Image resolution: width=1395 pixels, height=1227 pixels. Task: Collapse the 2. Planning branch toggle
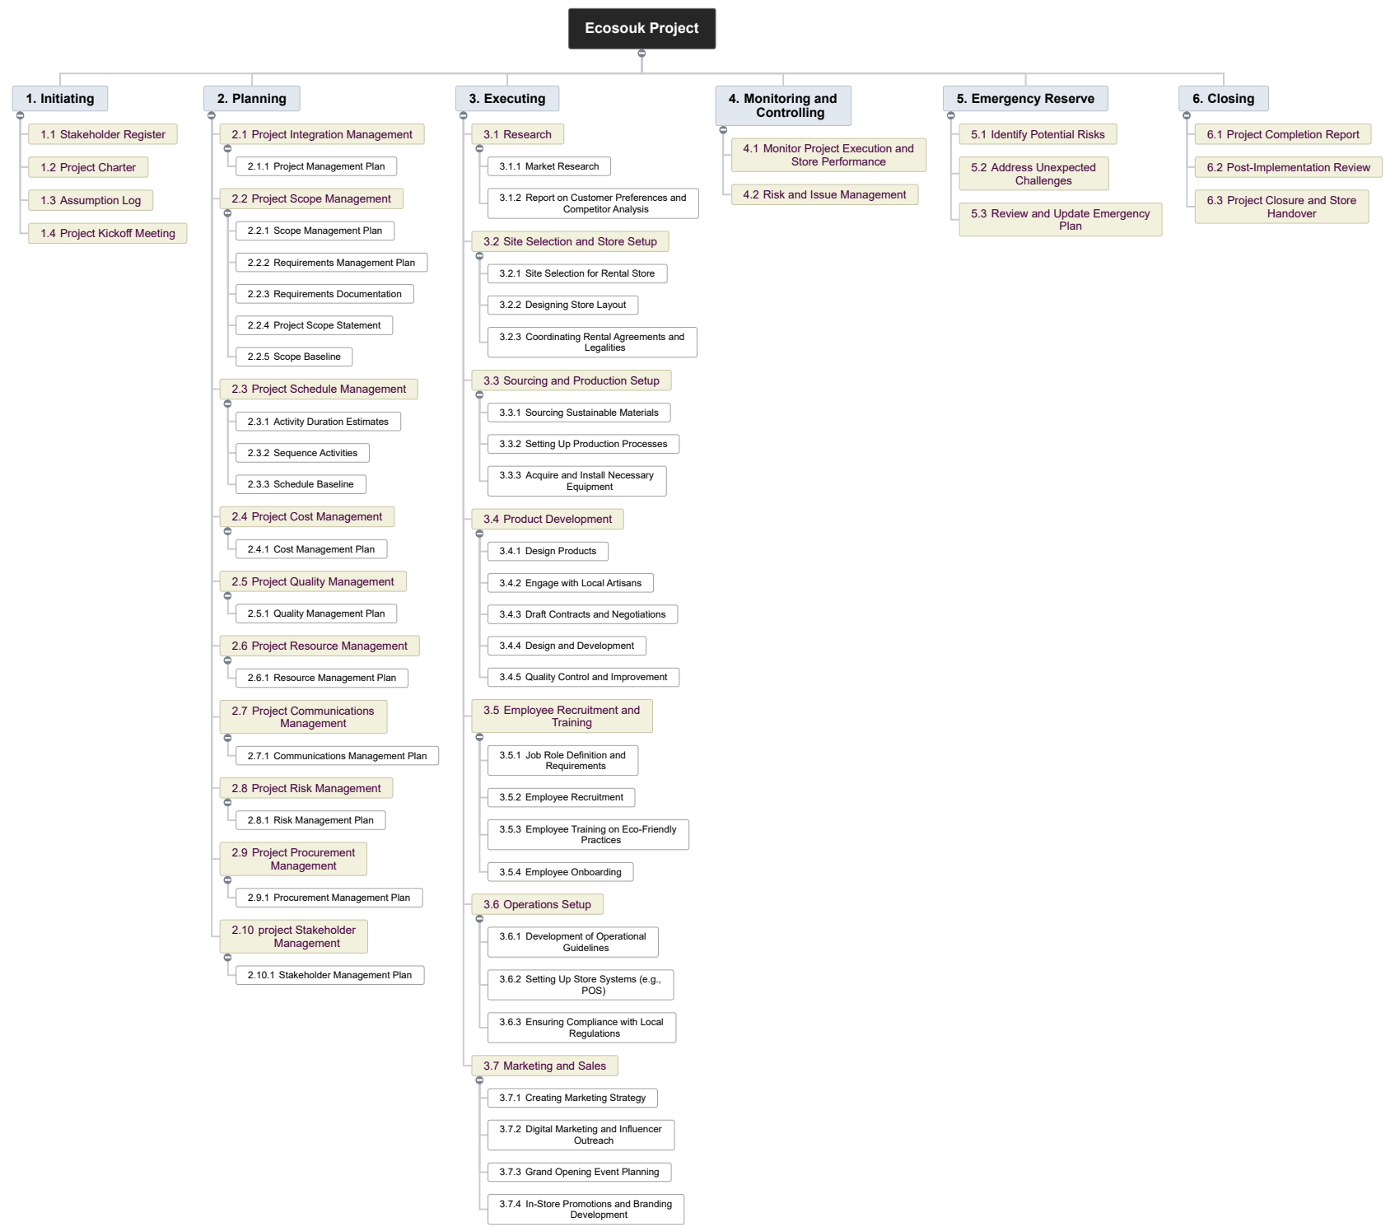[212, 115]
